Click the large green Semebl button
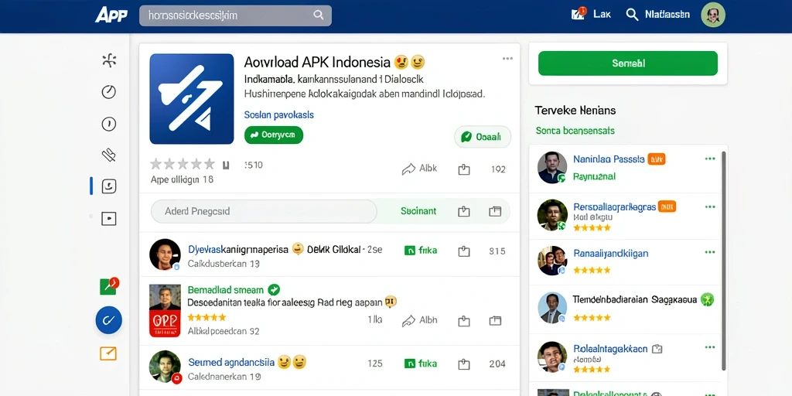 (628, 63)
